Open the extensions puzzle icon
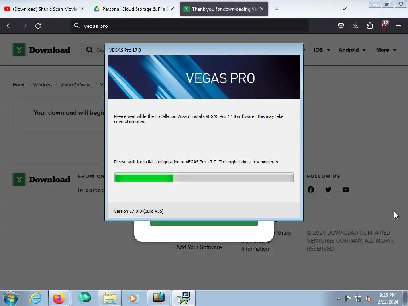The height and width of the screenshot is (306, 408). [x=370, y=25]
